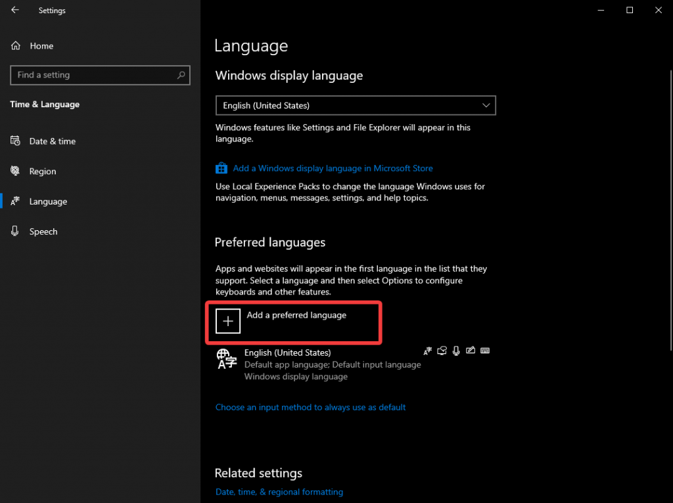Select the page vertical scrollbar
673x503 pixels.
pyautogui.click(x=670, y=210)
